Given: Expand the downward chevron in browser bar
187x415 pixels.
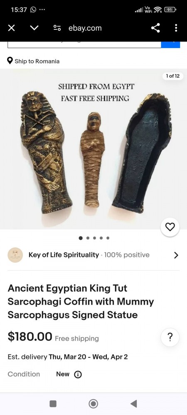Looking at the screenshot, I should pos(34,28).
